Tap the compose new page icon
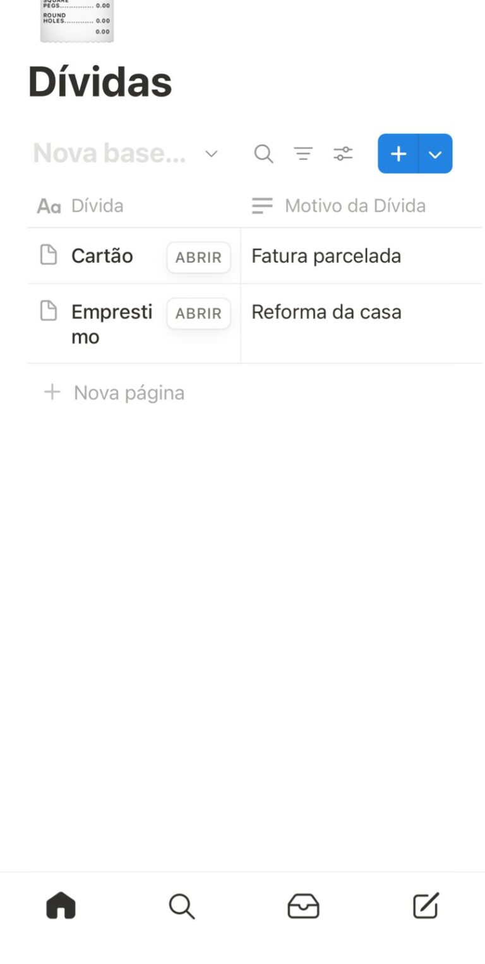This screenshot has width=485, height=964. point(425,906)
